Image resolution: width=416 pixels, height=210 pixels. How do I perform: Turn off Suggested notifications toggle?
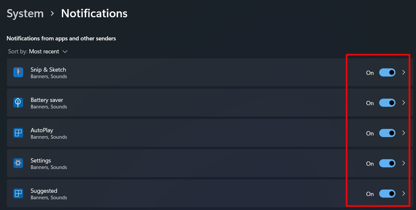(387, 194)
